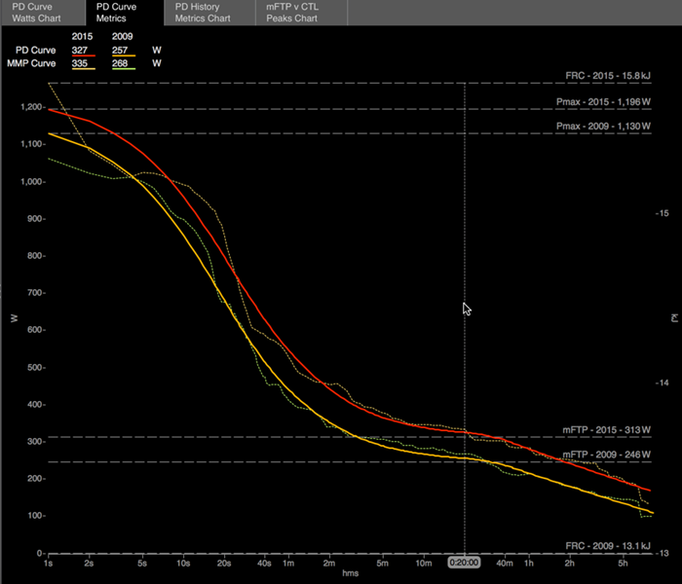This screenshot has height=584, width=682.
Task: Click the 1h tick on time axis
Action: tap(528, 564)
